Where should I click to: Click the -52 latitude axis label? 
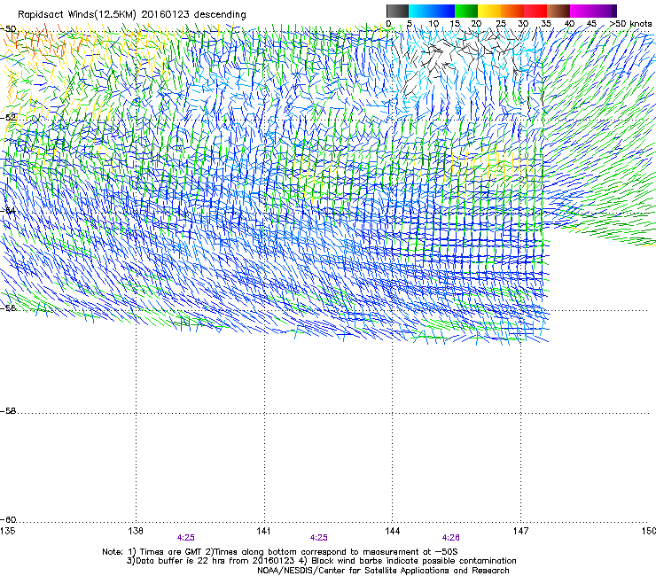[8, 118]
